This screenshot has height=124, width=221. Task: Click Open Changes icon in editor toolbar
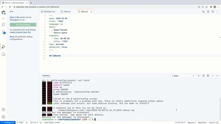203,12
